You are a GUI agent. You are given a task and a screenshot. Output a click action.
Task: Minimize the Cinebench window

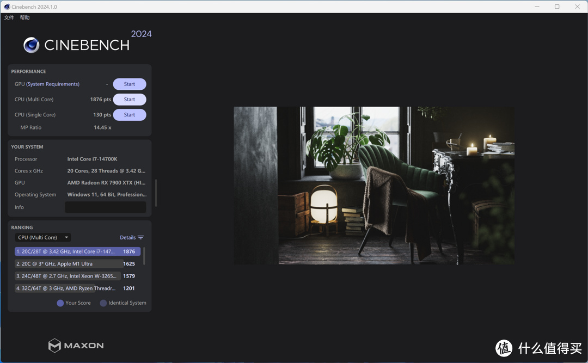coord(537,7)
